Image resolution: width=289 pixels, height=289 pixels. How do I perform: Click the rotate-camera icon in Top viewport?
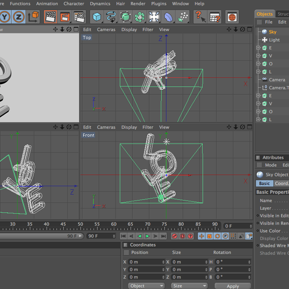pos(242,29)
